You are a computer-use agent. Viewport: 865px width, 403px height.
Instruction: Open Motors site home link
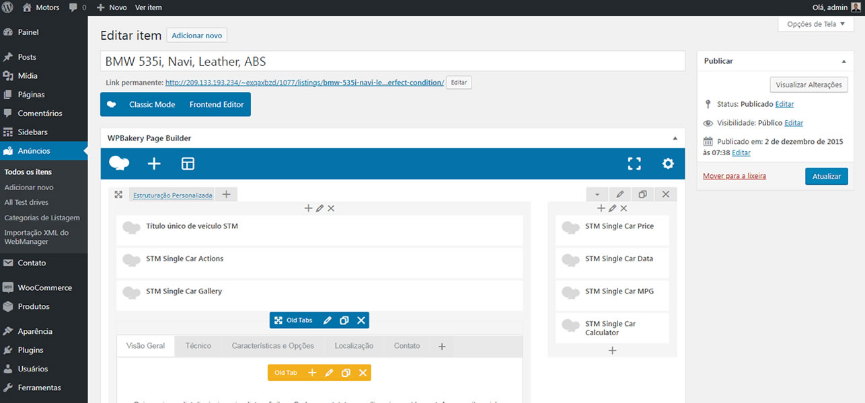tap(40, 7)
